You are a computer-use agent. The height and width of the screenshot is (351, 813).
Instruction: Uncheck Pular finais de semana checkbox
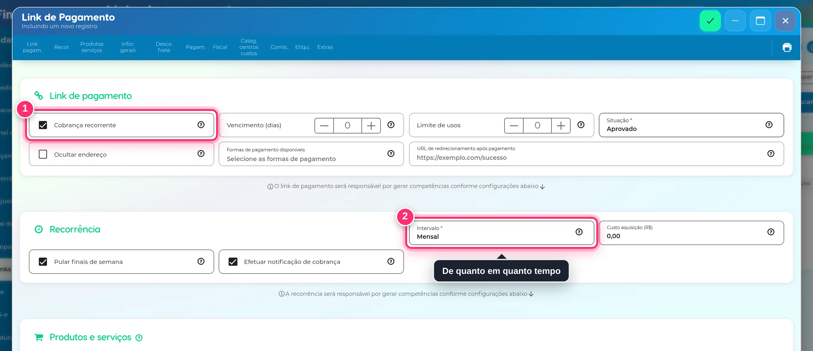pos(43,262)
